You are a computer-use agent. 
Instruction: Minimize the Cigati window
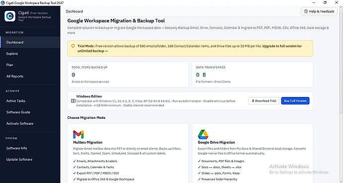click(x=314, y=2)
